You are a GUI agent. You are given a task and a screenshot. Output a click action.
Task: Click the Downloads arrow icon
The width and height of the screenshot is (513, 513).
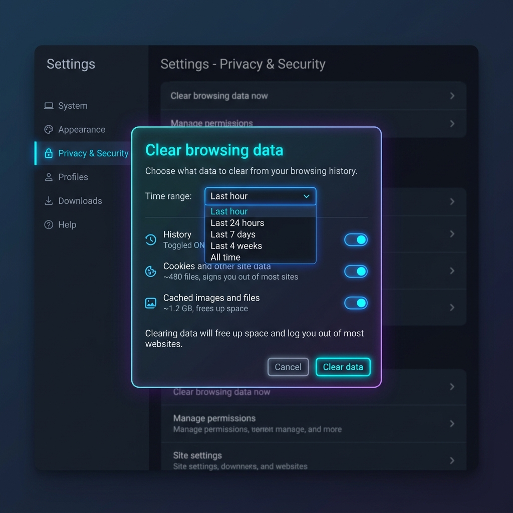pyautogui.click(x=49, y=200)
